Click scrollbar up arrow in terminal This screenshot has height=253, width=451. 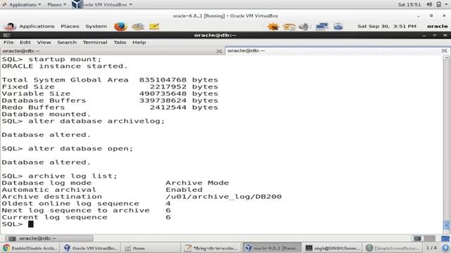446,58
